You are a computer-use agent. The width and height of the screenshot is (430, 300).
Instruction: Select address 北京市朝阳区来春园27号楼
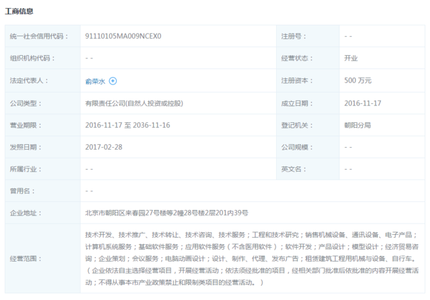[x=167, y=213]
